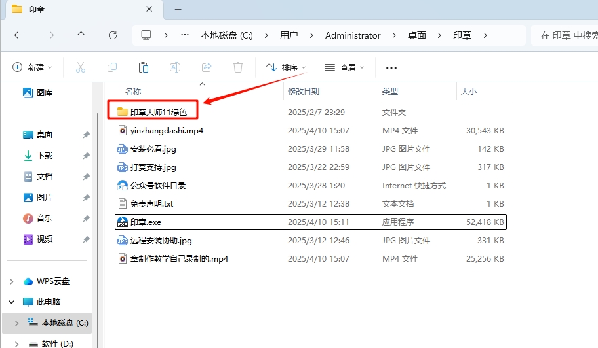
Task: Click the 印章.exe application icon
Action: (x=122, y=222)
